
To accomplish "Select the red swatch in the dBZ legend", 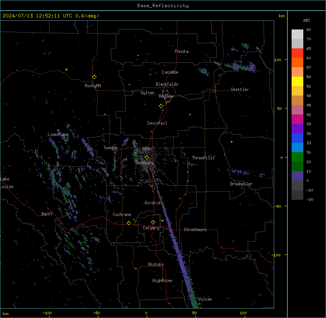I will [x=297, y=53].
